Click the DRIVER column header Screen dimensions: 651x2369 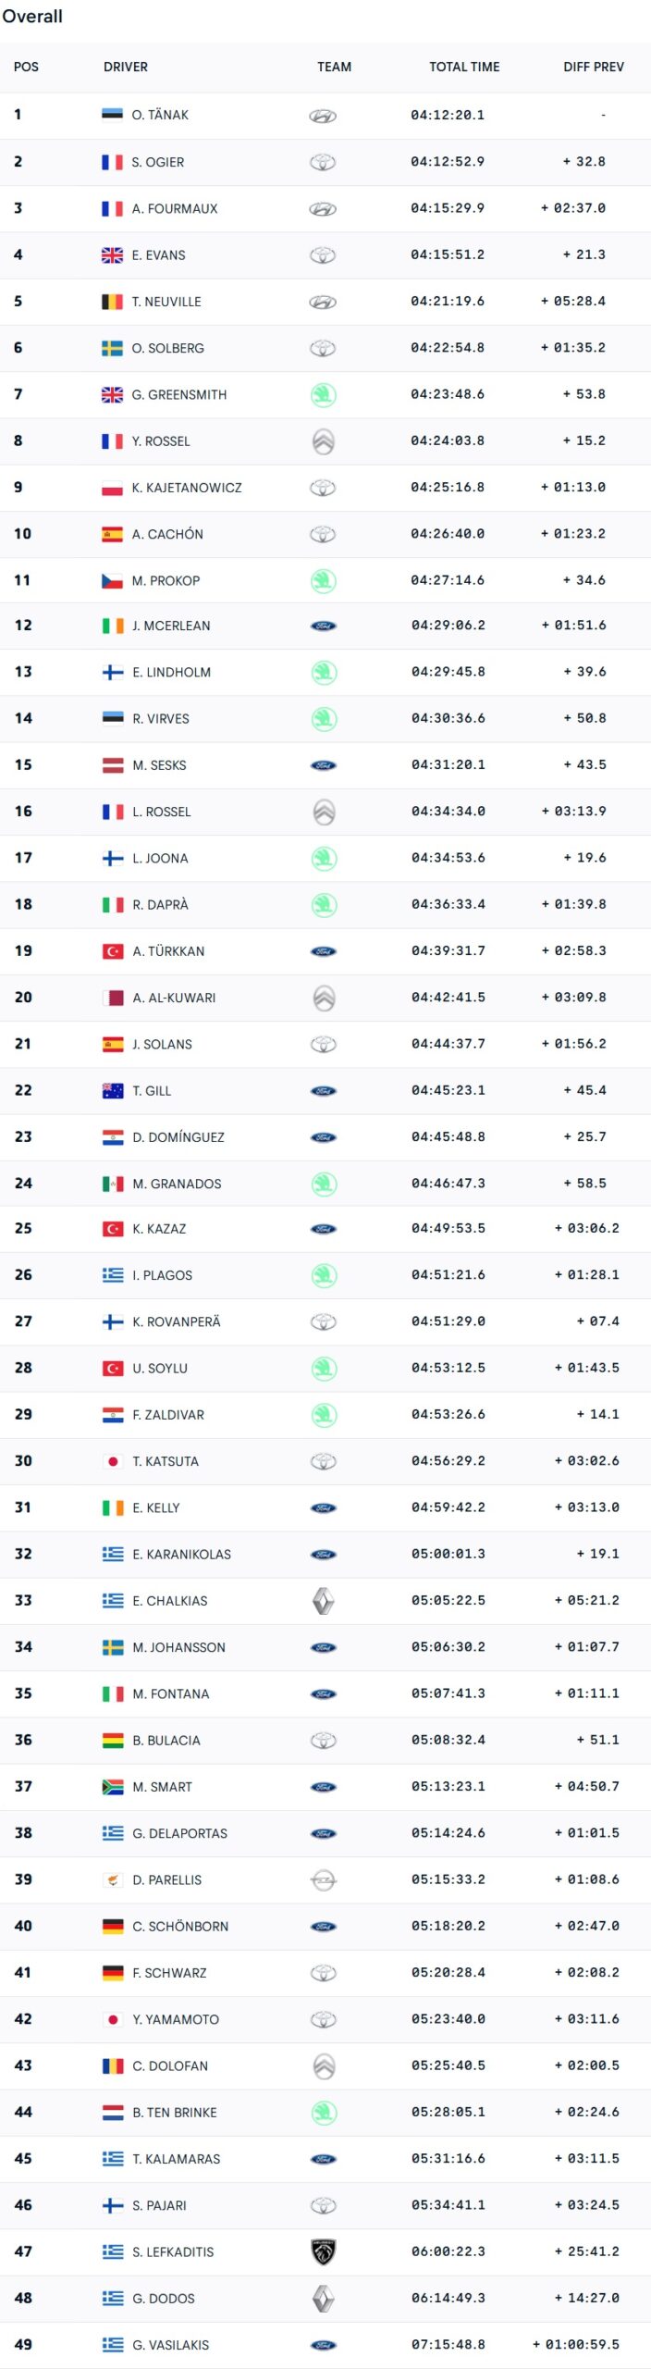[126, 68]
